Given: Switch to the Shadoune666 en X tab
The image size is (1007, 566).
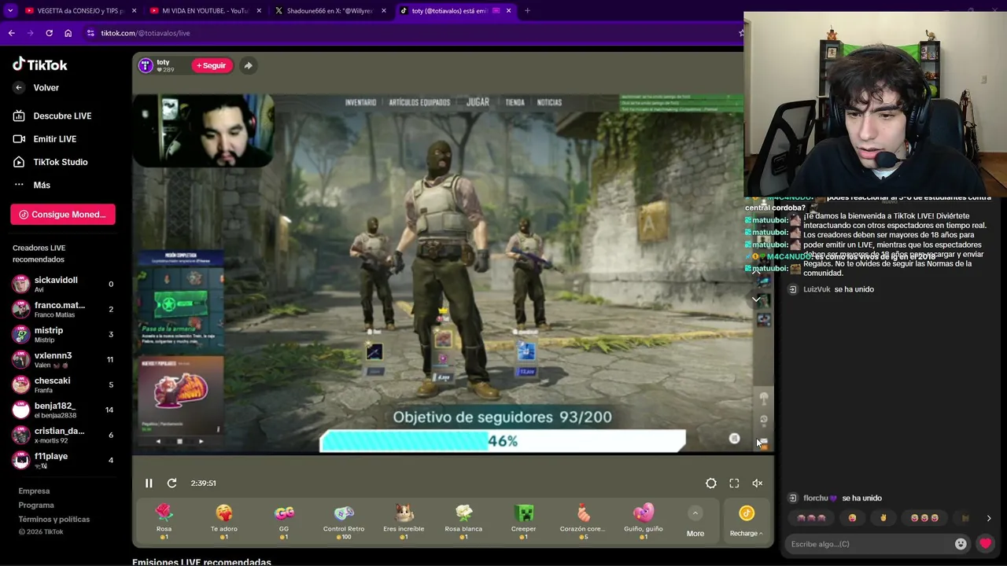Looking at the screenshot, I should (330, 11).
